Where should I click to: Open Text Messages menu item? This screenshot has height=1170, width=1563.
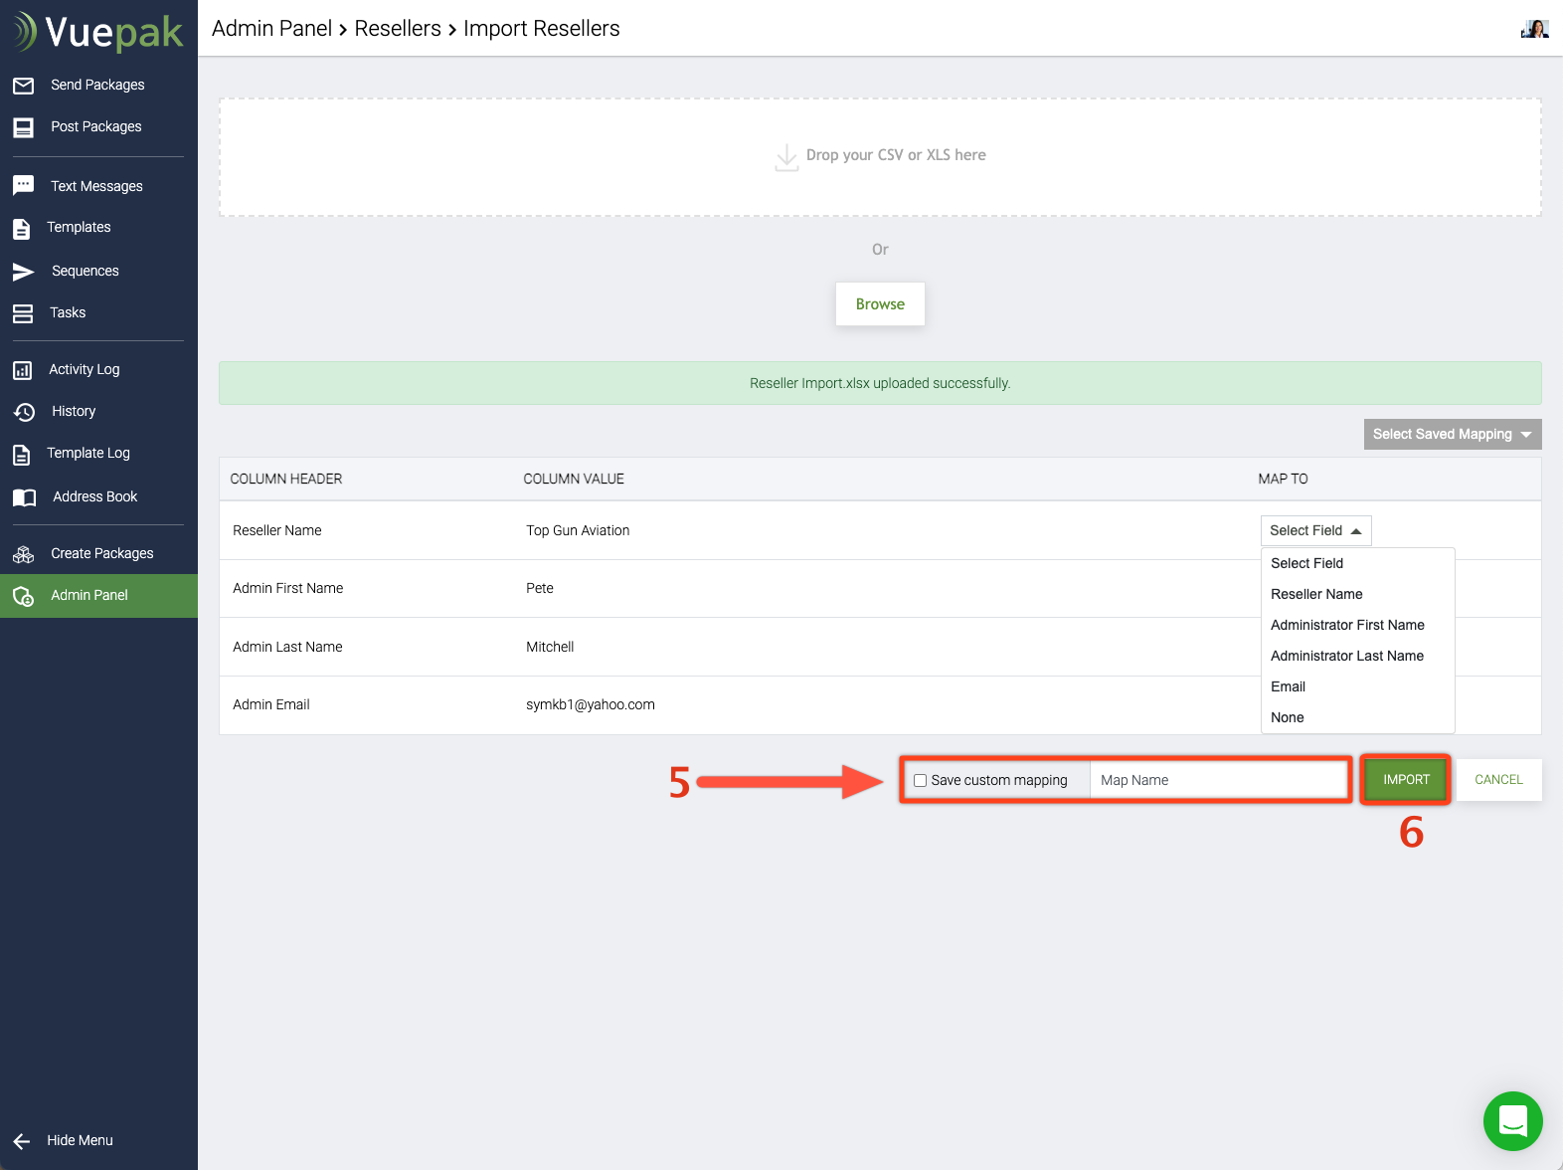tap(98, 186)
